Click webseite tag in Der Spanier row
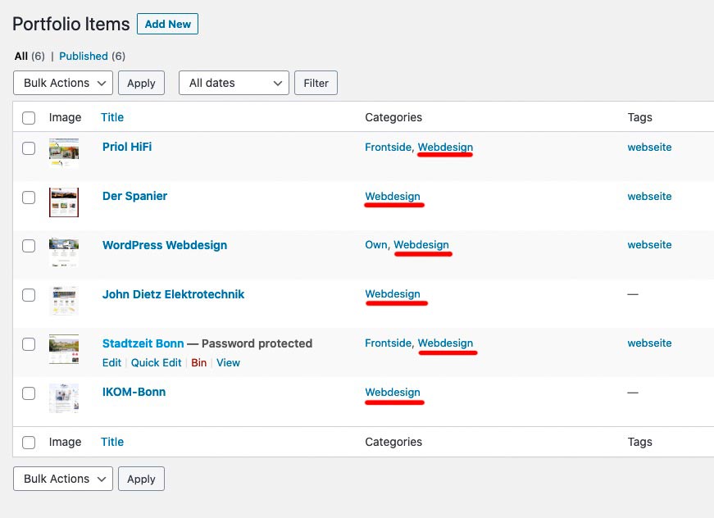This screenshot has width=714, height=518. click(x=649, y=196)
